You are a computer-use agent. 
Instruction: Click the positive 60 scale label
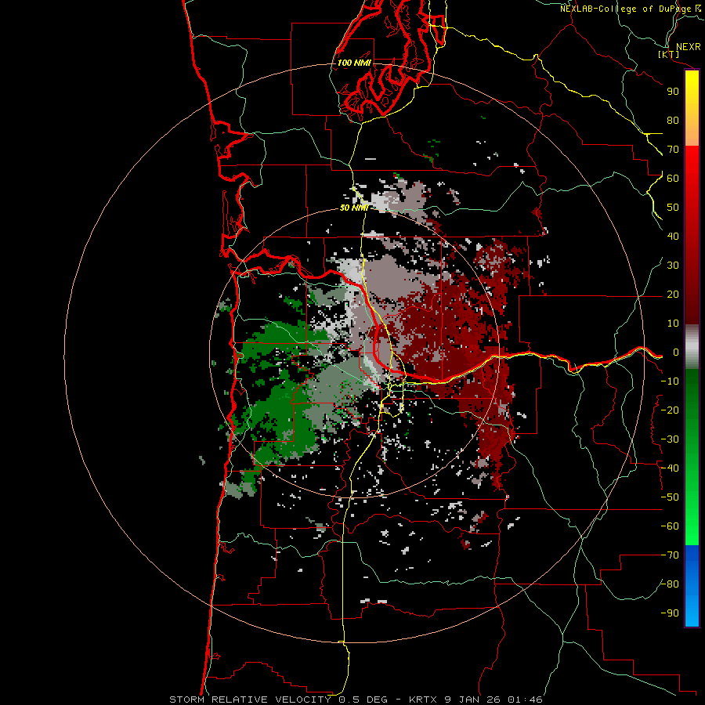point(673,179)
